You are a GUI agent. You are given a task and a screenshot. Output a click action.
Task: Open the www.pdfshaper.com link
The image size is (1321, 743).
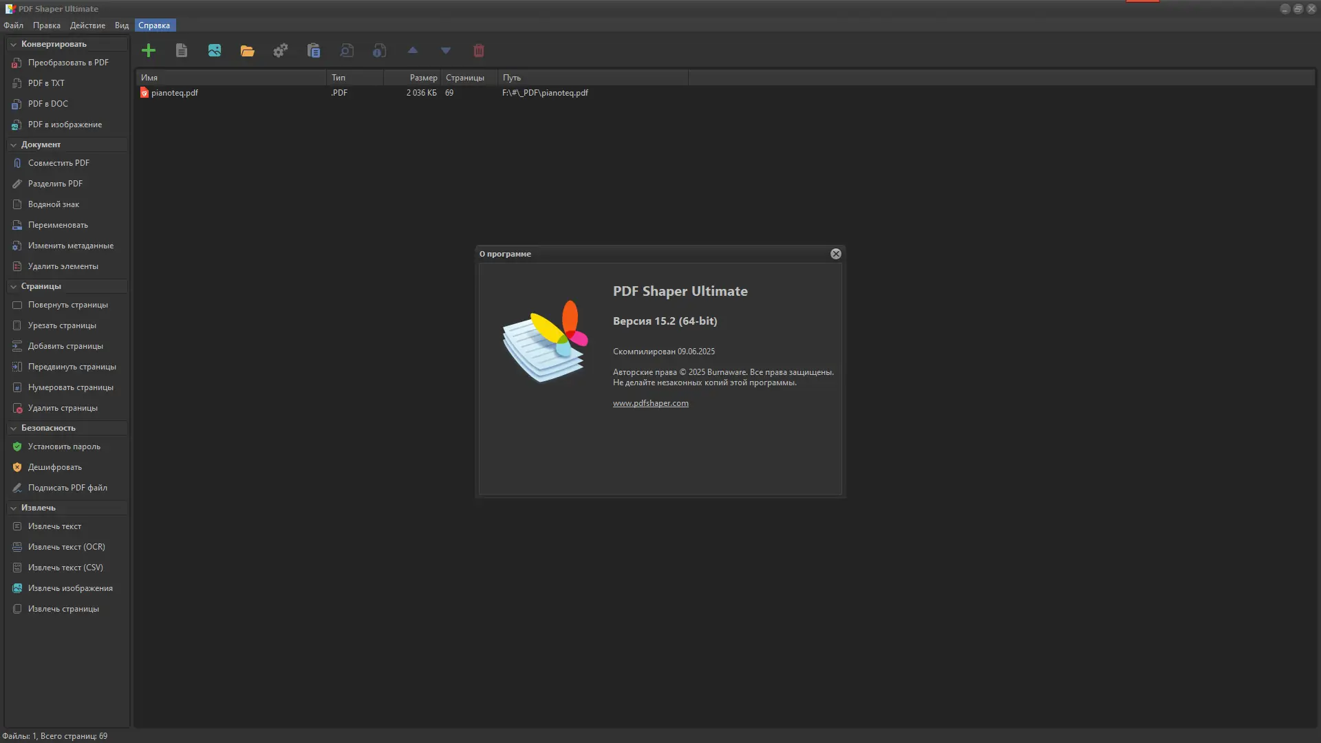point(650,403)
